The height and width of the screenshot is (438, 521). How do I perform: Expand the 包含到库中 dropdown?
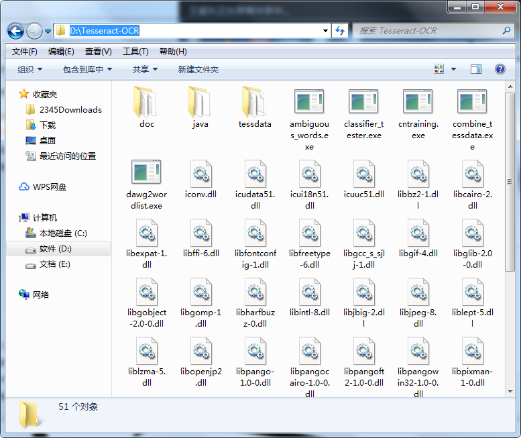click(x=87, y=69)
